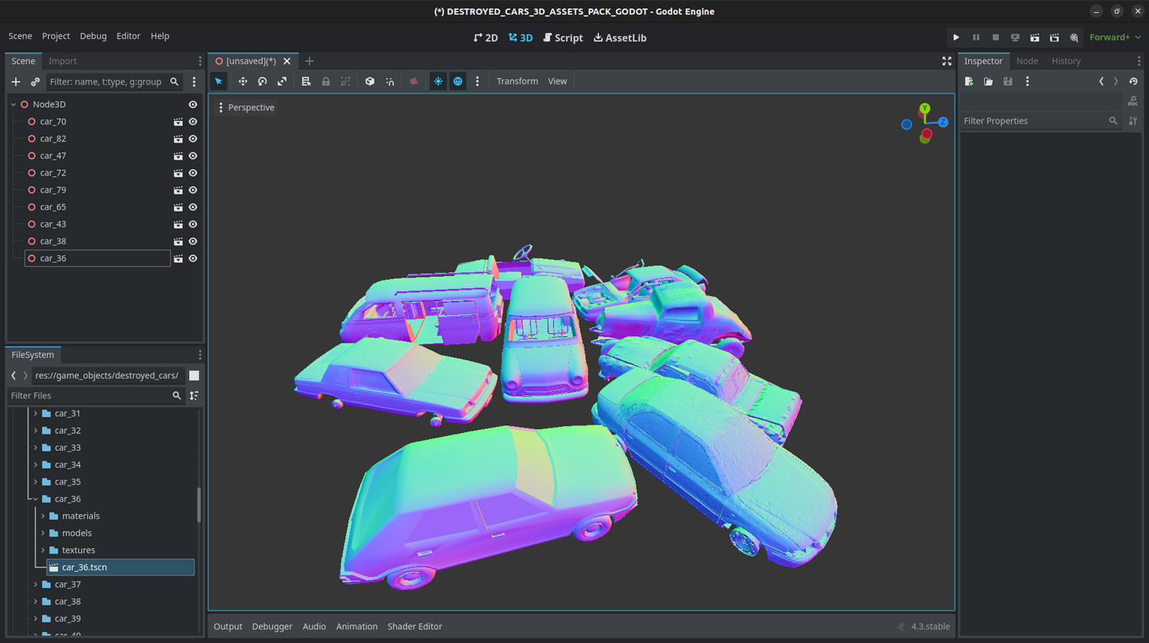Image resolution: width=1149 pixels, height=643 pixels.
Task: Switch to the Script workspace
Action: [563, 38]
